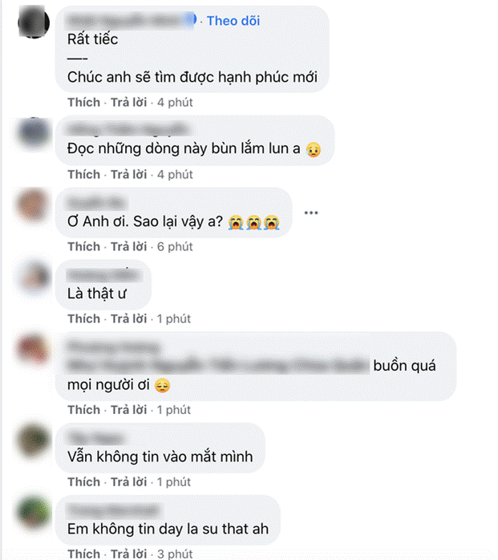Reply to "Em không tin day la su that ah"
This screenshot has height=560, width=498.
128,554
